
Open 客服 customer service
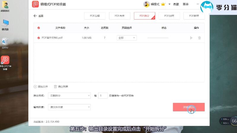[176, 4]
